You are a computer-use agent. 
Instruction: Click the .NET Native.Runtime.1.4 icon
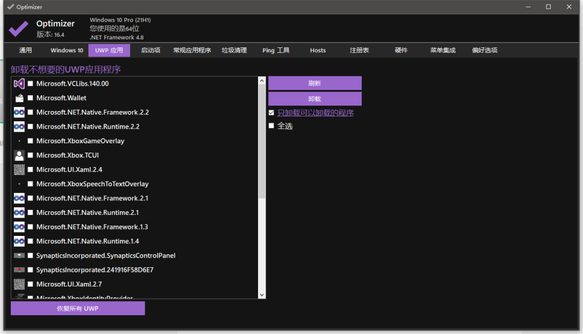19,241
